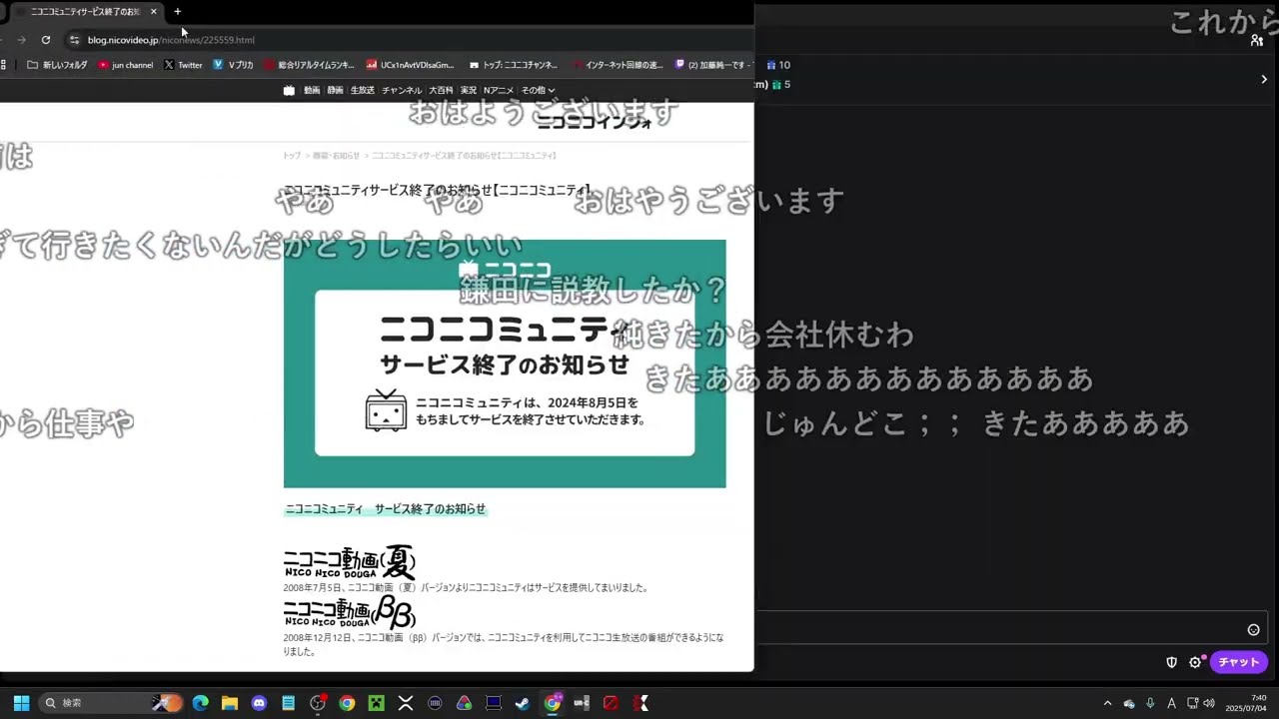
Task: Go to 静画 in Niconico navigation
Action: (335, 90)
